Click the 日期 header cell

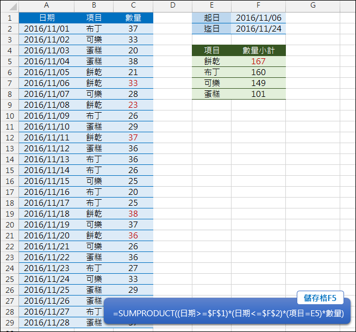point(47,18)
